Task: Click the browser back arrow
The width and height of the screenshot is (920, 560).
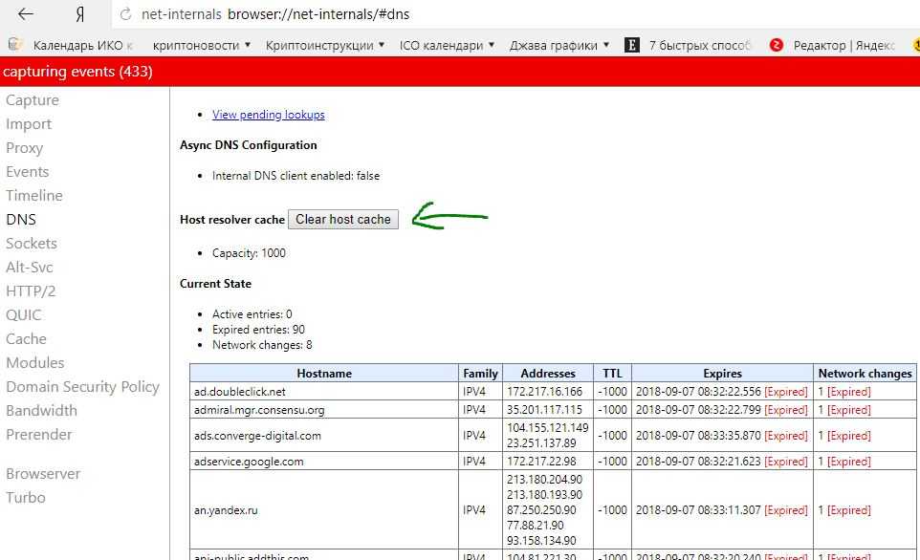Action: [x=26, y=15]
